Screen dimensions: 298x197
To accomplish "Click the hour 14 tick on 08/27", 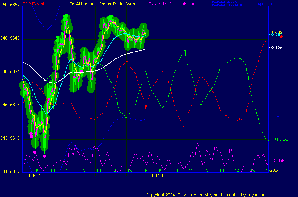I will point(114,171).
